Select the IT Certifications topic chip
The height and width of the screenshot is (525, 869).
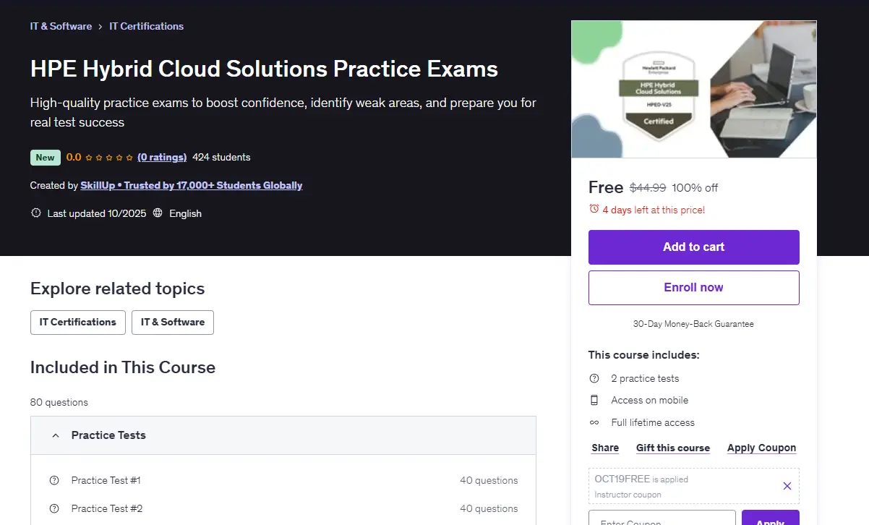(x=78, y=323)
